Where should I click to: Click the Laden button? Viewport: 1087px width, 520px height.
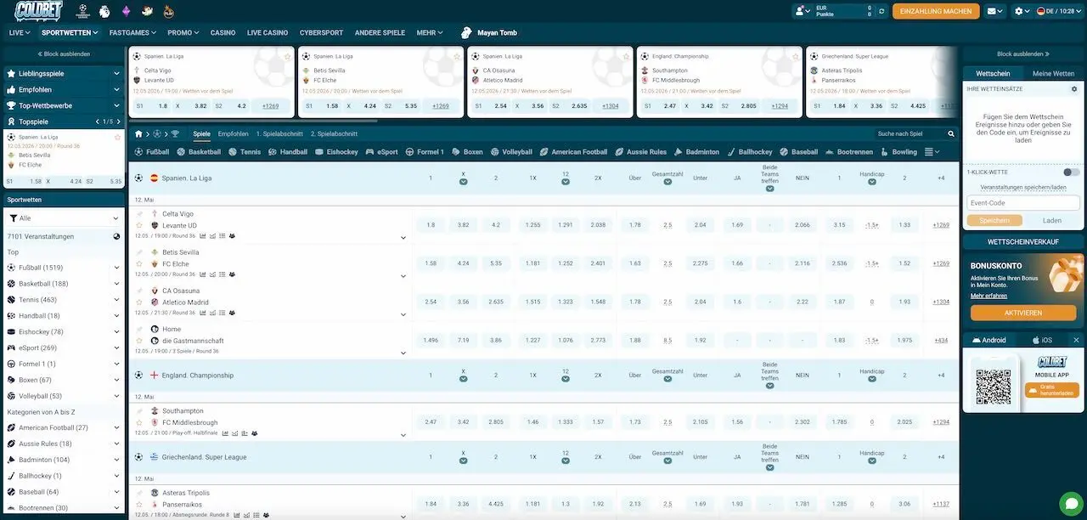[x=1052, y=220]
